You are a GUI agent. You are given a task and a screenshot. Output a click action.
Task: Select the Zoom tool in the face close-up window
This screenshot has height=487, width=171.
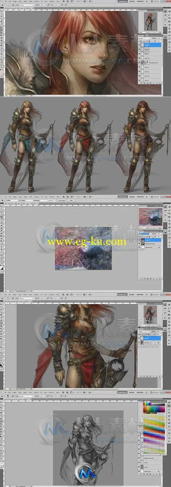(2, 67)
